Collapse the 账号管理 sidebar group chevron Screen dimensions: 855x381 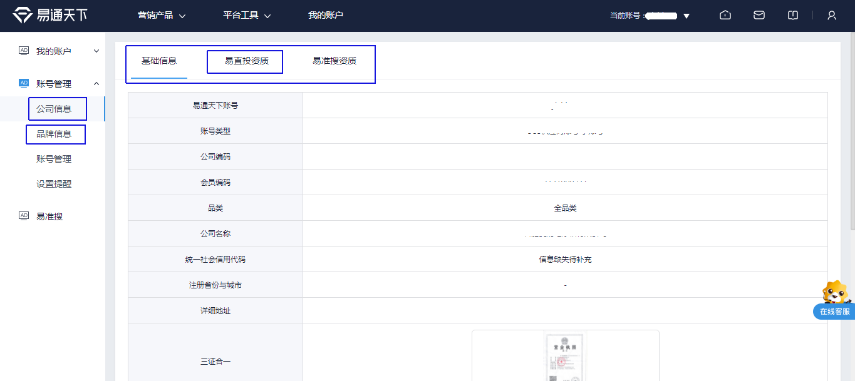(96, 84)
